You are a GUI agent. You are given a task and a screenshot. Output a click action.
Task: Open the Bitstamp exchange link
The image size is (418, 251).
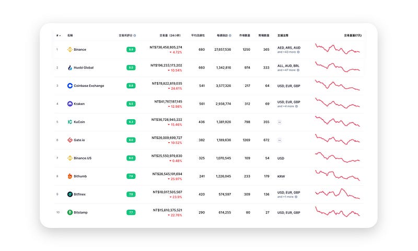click(x=80, y=212)
